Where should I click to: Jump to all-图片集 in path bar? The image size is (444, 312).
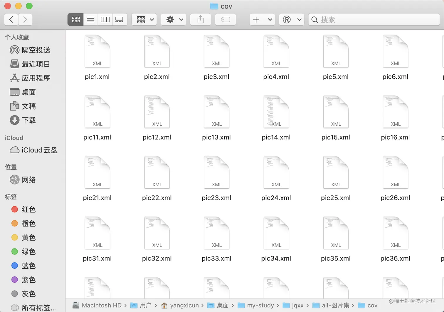click(x=331, y=305)
